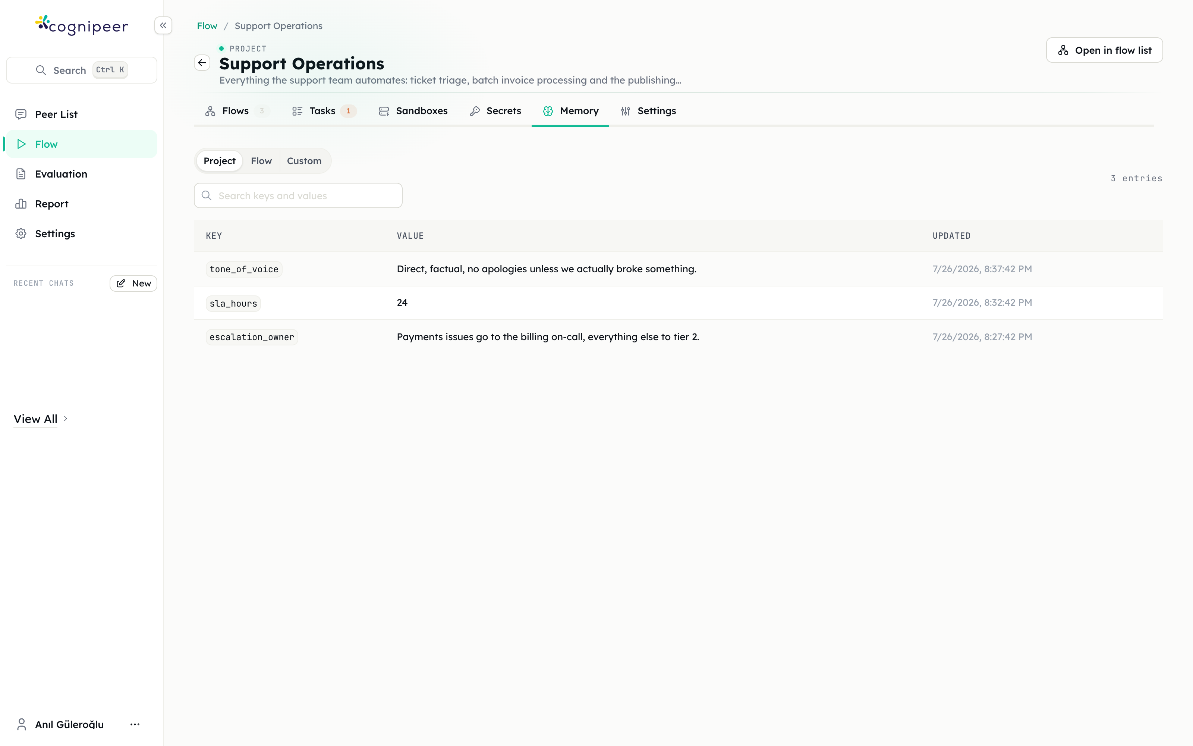
Task: Open sidebar Settings gear item
Action: [x=81, y=234]
